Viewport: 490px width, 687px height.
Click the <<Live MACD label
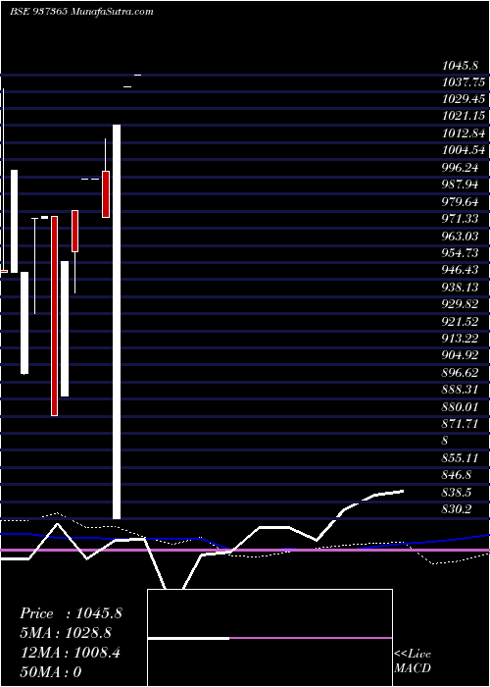coord(413,661)
